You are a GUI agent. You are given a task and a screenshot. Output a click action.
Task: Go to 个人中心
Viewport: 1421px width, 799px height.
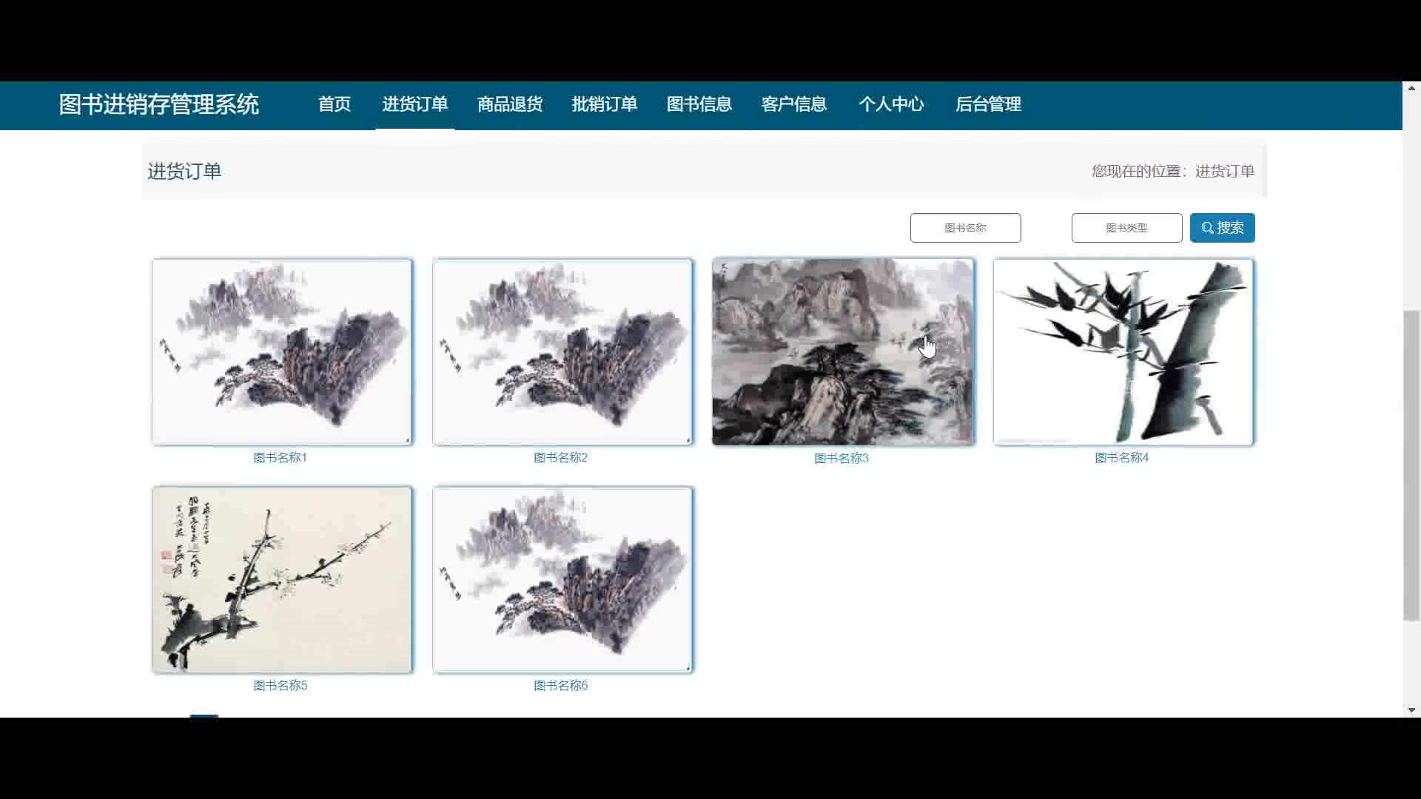point(891,104)
